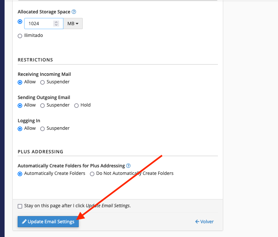
Task: Open help icon beside Allocated Storage Space
Action: (x=74, y=12)
